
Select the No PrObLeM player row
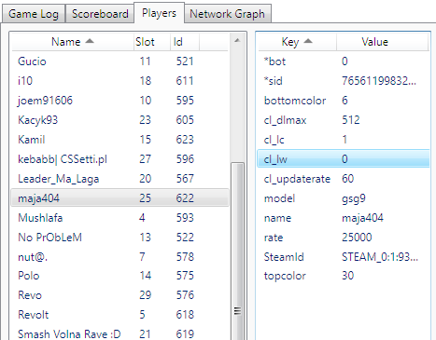point(120,238)
